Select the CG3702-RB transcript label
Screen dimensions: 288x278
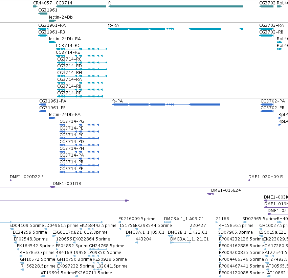271,32
